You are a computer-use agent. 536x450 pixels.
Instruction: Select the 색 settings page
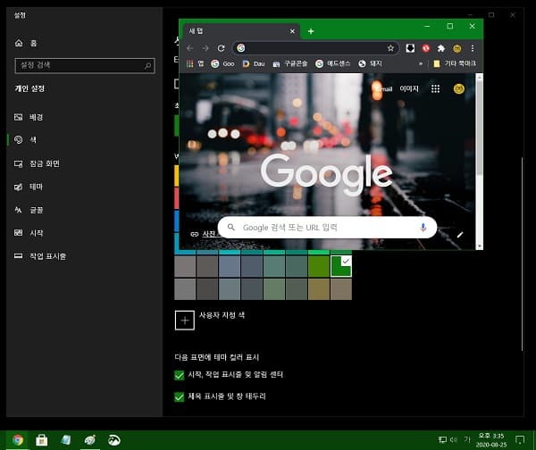25,140
